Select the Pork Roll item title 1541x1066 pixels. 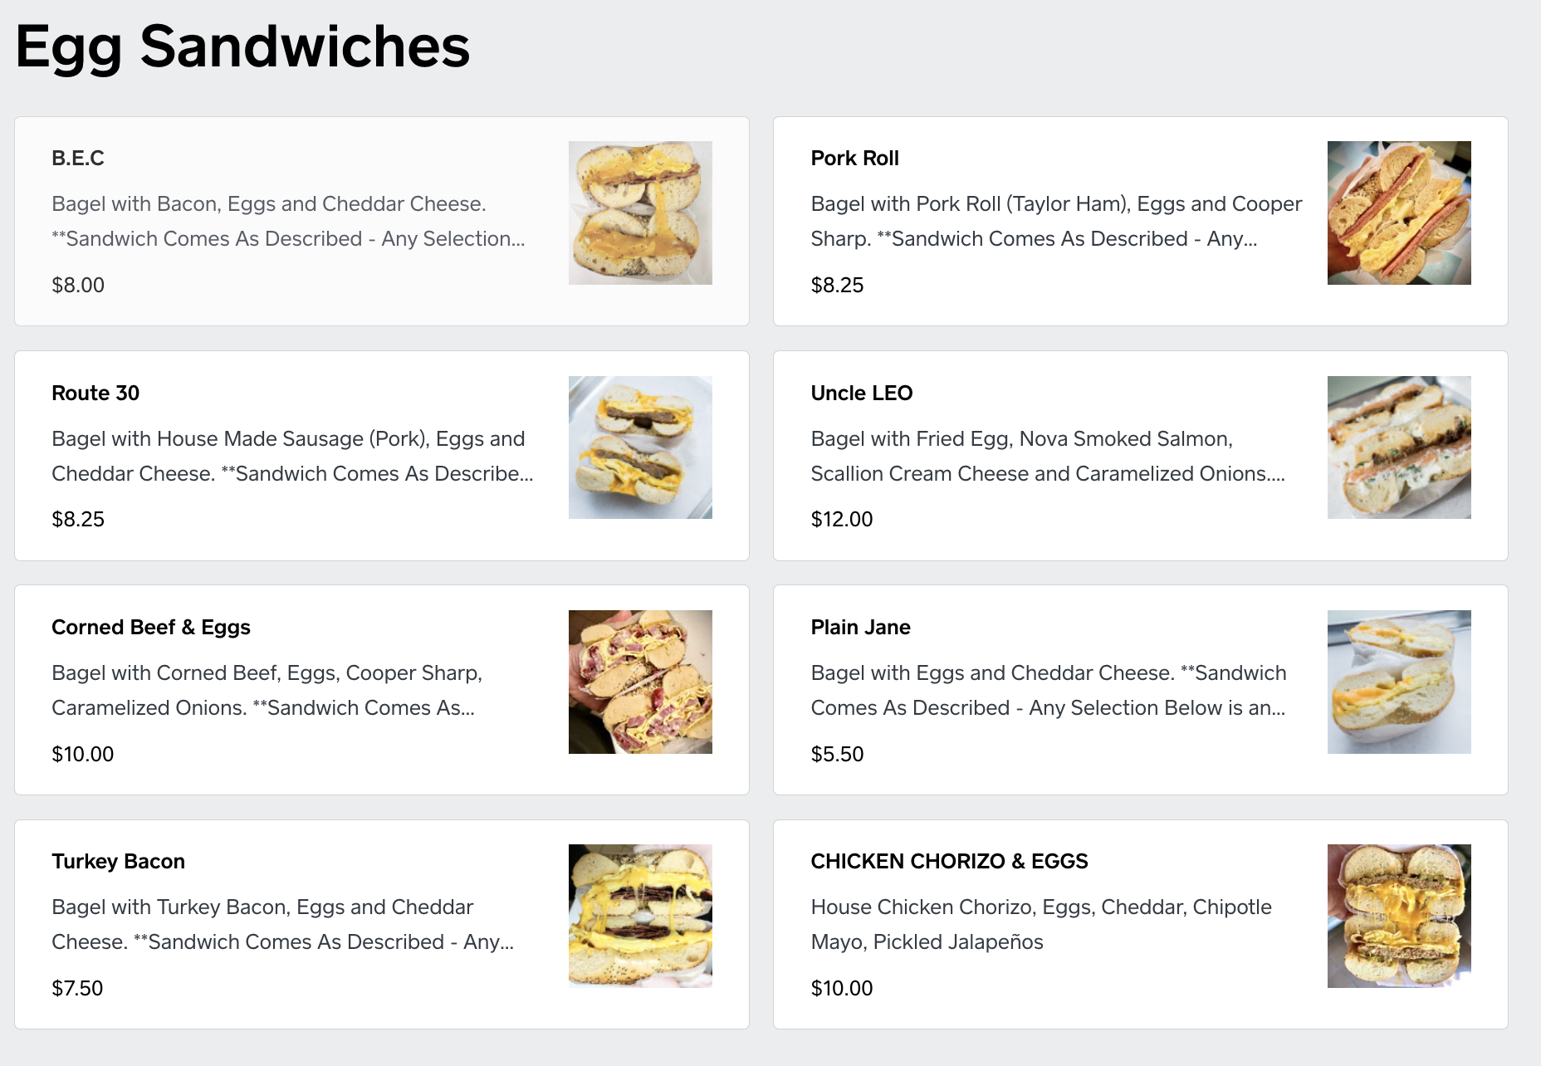coord(854,159)
